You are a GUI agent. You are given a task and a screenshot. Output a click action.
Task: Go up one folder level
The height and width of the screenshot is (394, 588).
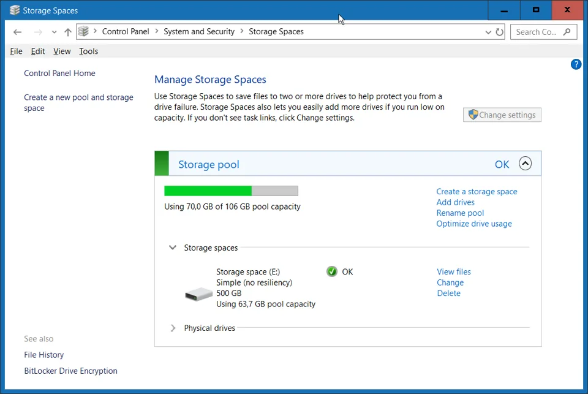(68, 32)
